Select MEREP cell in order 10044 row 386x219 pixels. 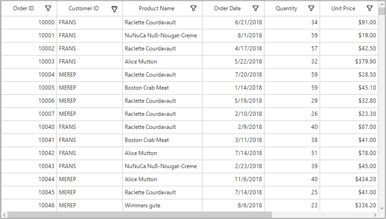pyautogui.click(x=90, y=179)
